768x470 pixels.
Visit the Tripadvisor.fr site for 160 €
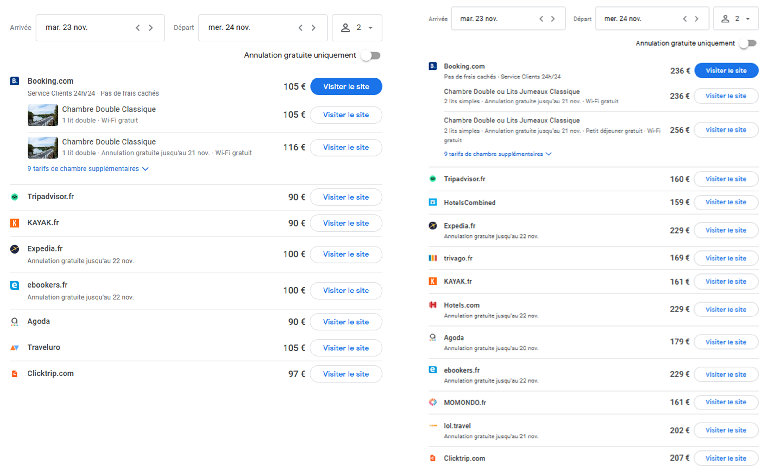(726, 179)
